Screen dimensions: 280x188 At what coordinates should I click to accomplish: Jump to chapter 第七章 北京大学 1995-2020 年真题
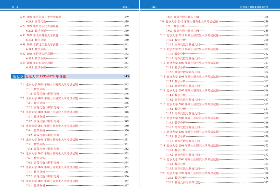click(70, 76)
